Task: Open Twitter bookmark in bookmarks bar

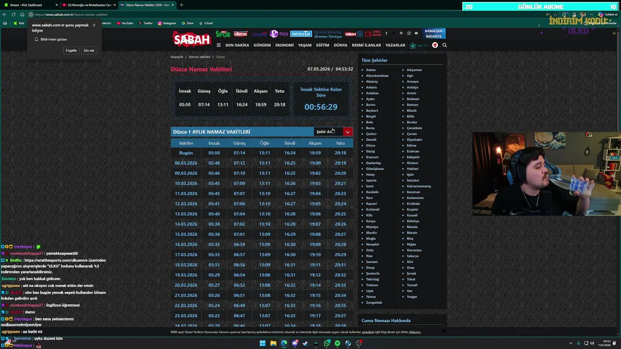Action: click(146, 23)
